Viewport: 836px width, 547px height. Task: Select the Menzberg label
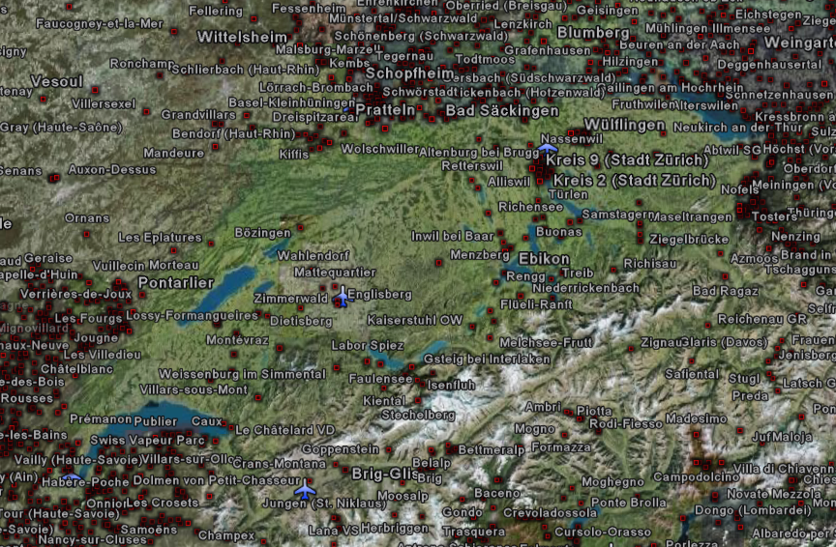click(x=479, y=254)
